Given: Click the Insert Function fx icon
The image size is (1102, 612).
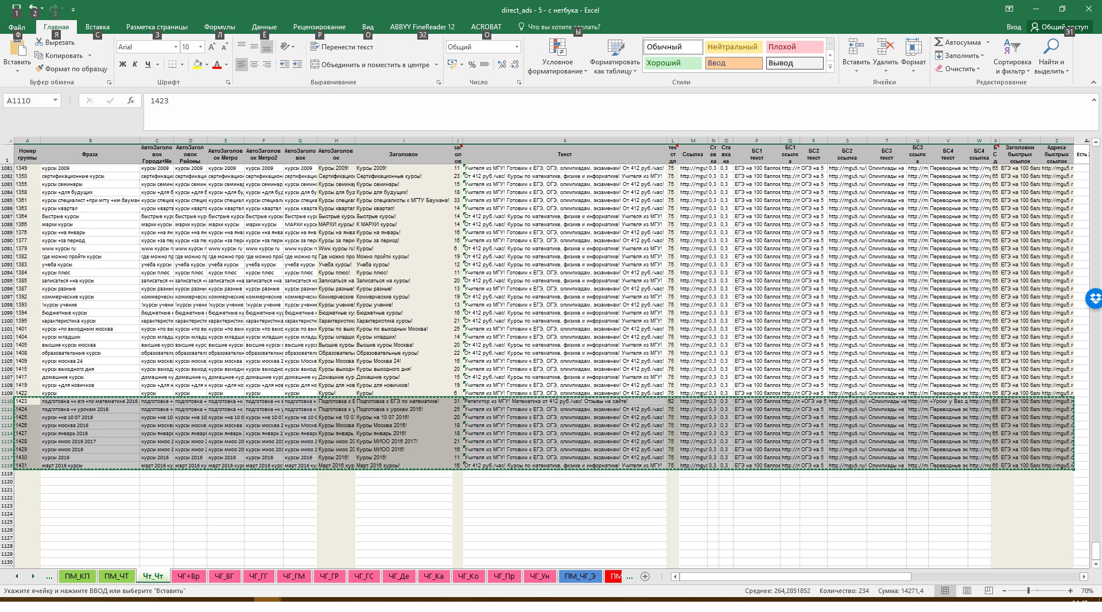Looking at the screenshot, I should point(130,100).
